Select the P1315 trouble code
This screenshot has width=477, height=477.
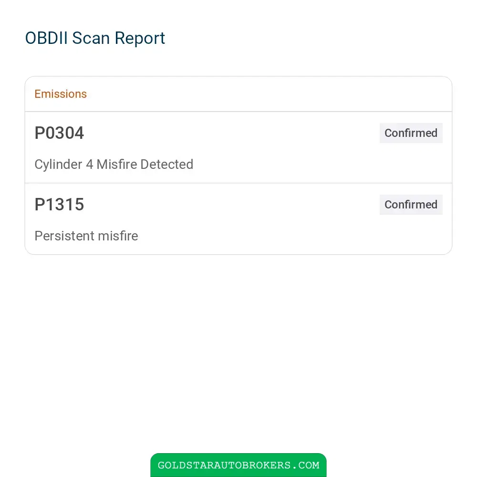59,205
